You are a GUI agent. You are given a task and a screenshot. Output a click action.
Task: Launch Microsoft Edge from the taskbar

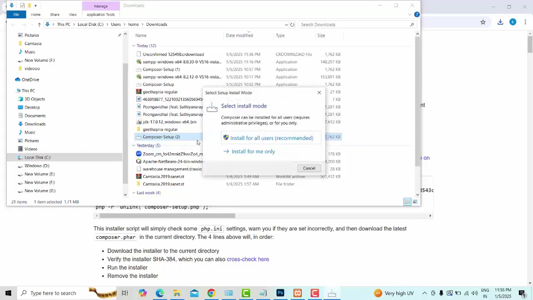tap(160, 293)
